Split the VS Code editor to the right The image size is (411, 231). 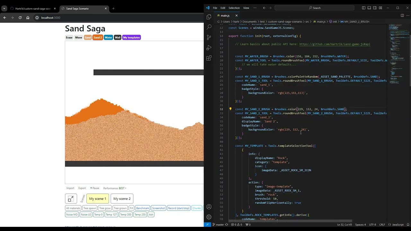pyautogui.click(x=402, y=15)
